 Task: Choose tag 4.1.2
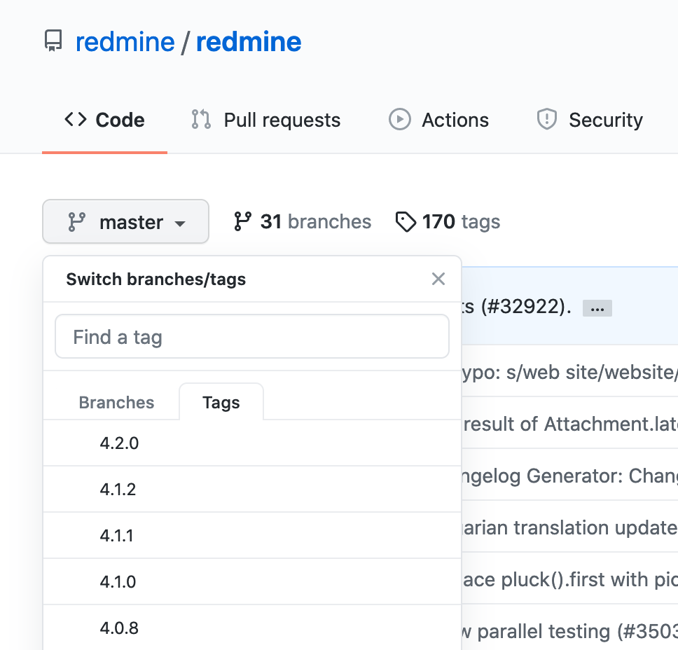pos(252,490)
